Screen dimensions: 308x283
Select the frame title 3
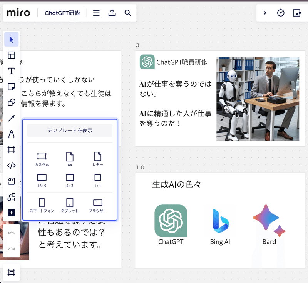[x=137, y=45]
